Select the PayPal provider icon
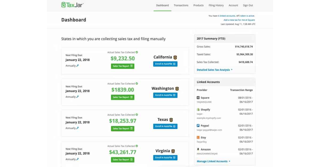The image size is (320, 167). [x=198, y=125]
